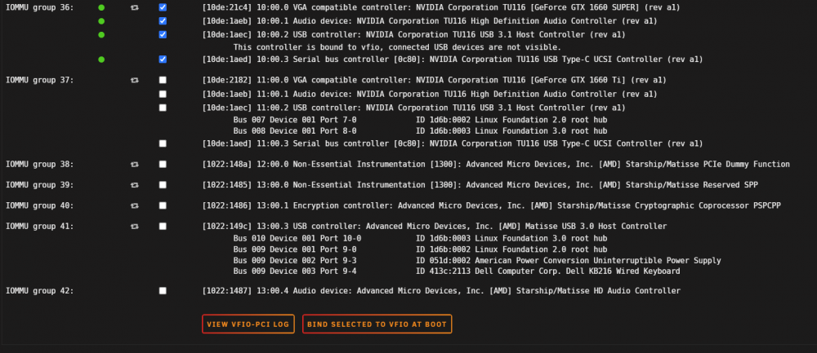Check the 13:00.0 Reserved SPP checkbox

tap(163, 185)
